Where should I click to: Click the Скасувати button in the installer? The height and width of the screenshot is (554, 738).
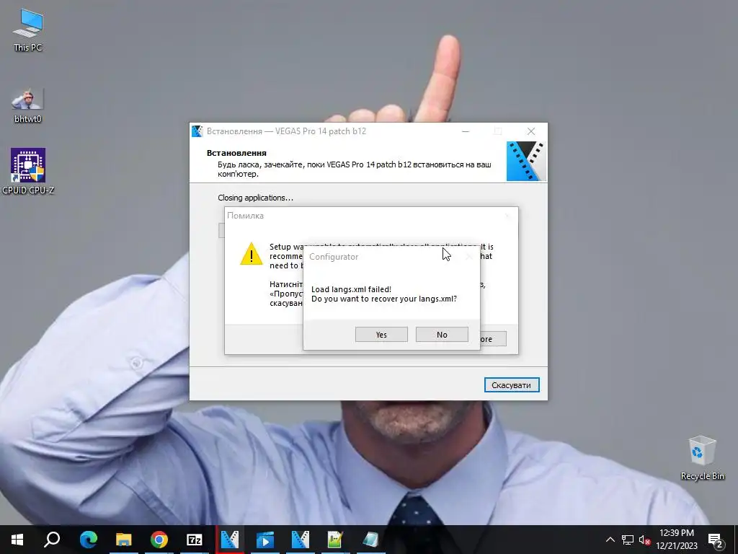(512, 385)
